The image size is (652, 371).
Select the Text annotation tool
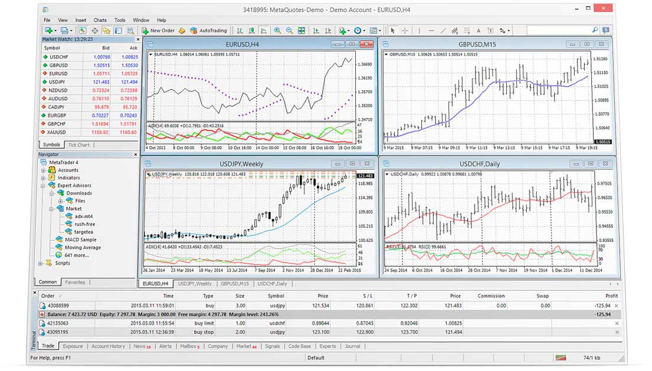coord(479,31)
